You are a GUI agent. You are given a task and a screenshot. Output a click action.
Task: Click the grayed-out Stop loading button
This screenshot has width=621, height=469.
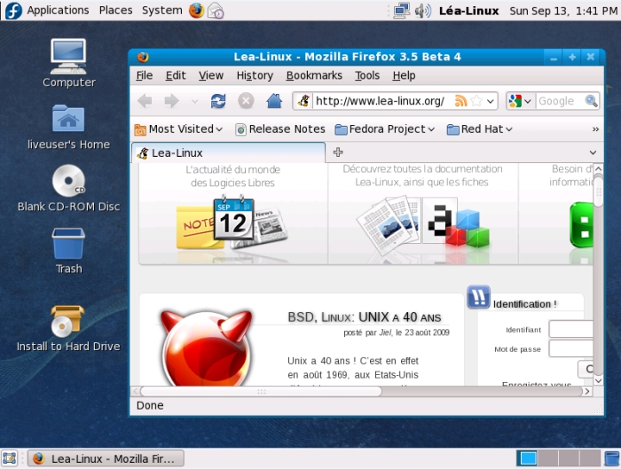(246, 101)
